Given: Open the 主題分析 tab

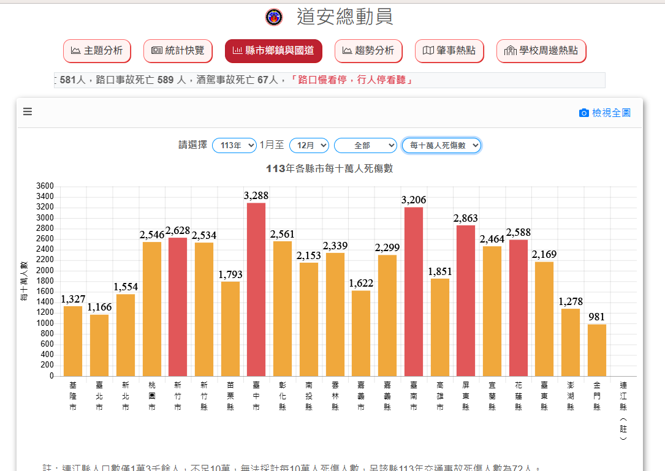Looking at the screenshot, I should tap(97, 51).
